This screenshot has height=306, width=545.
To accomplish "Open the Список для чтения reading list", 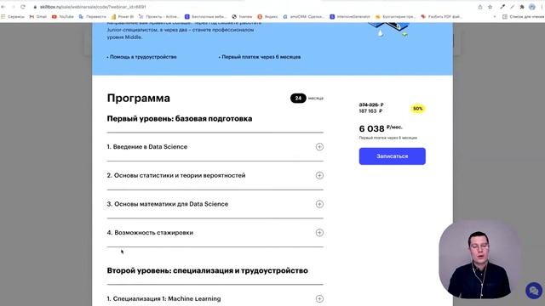I will [x=523, y=17].
